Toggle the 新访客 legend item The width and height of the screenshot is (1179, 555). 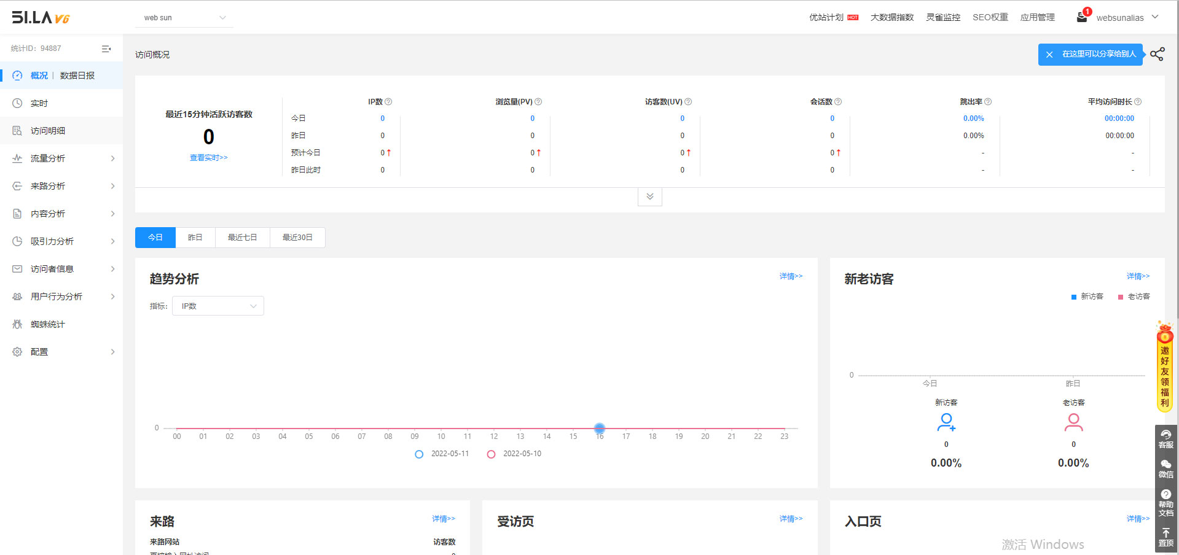[1087, 297]
